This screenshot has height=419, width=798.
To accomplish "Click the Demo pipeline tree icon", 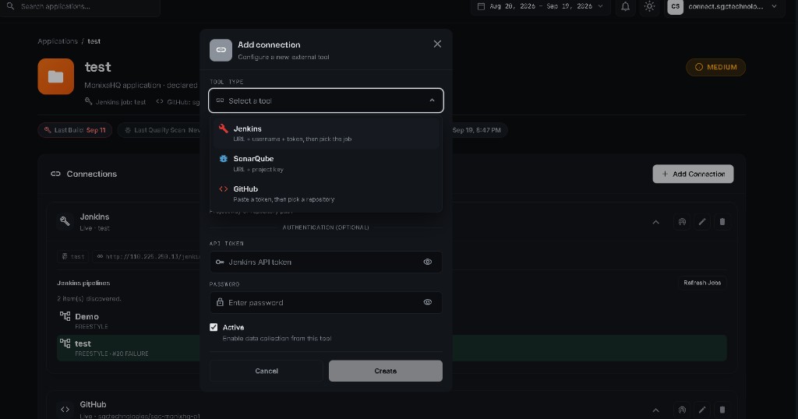I will [65, 316].
